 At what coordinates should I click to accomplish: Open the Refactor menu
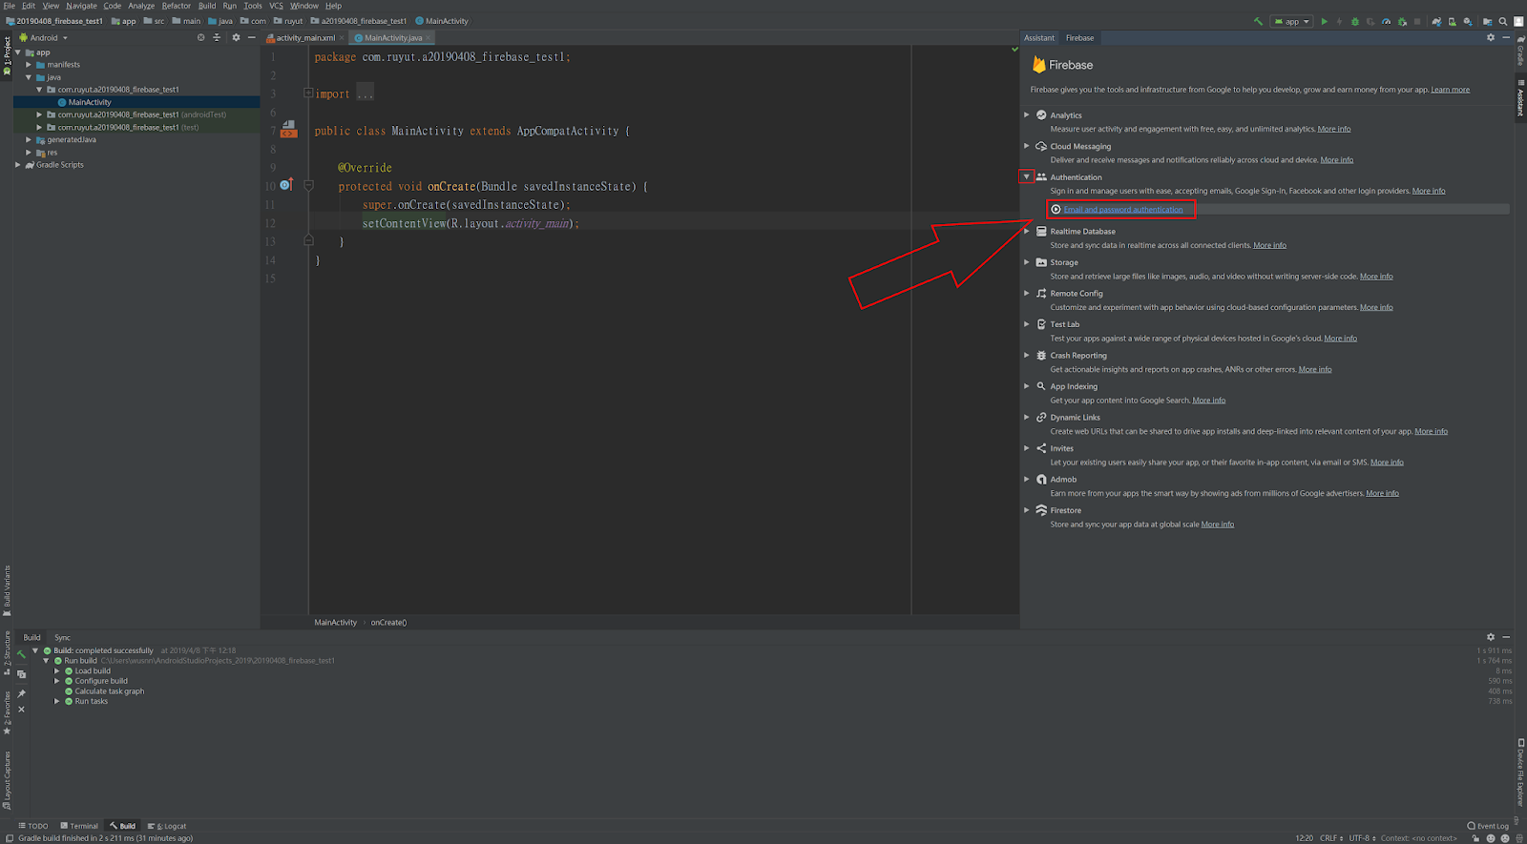176,6
